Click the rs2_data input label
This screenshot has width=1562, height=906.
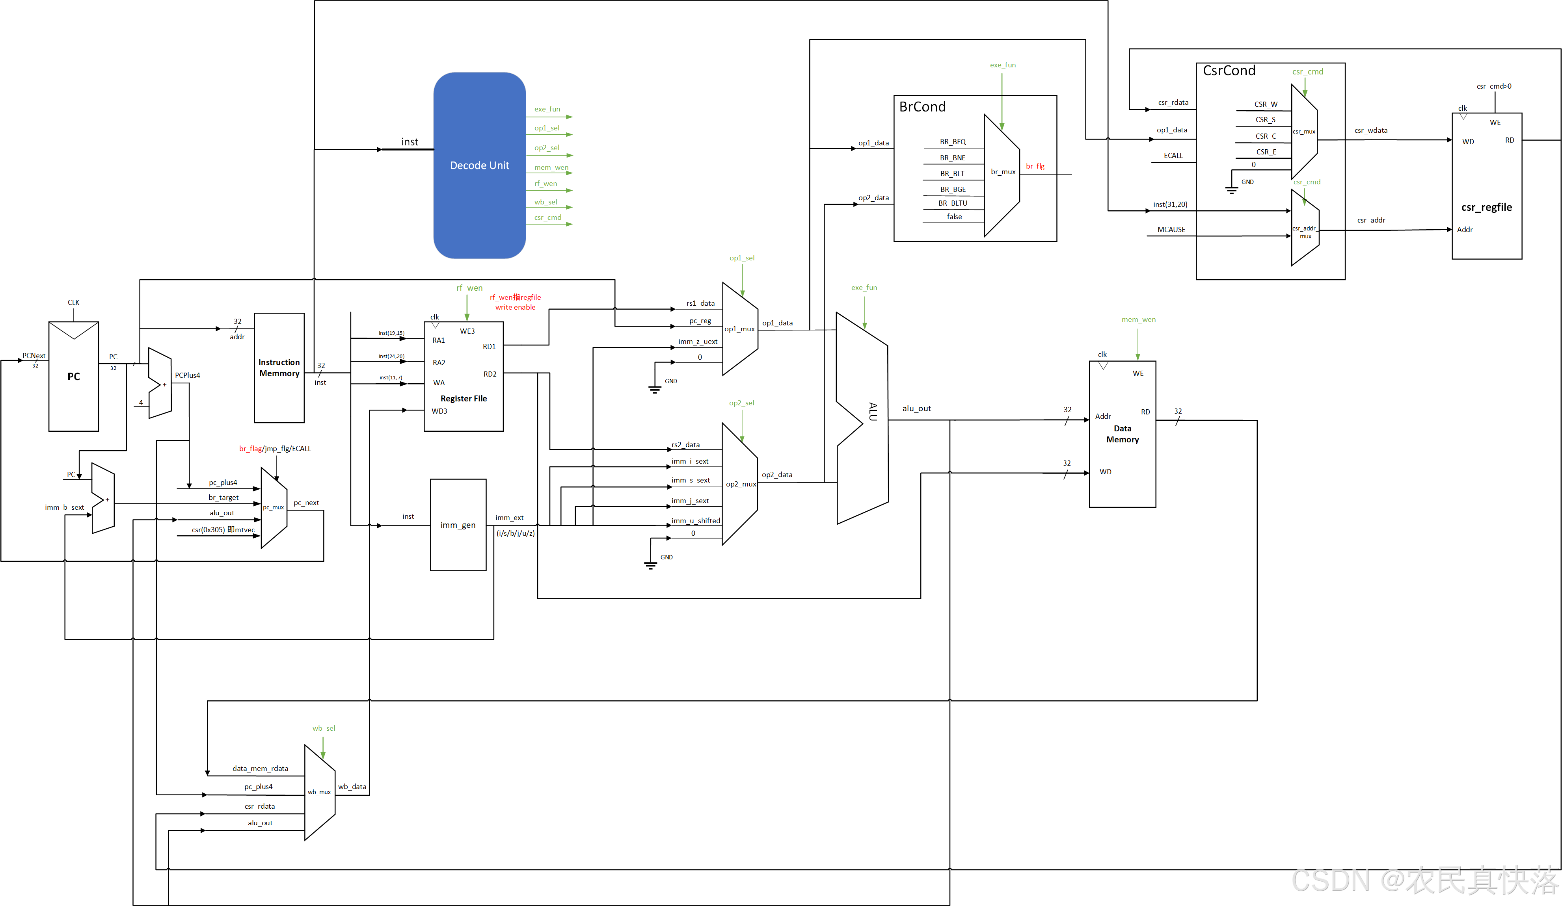[685, 445]
